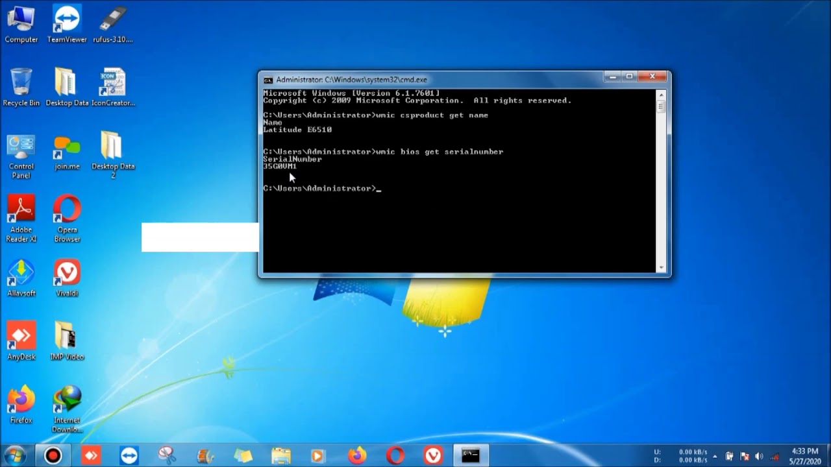The width and height of the screenshot is (831, 467).
Task: Open the Computer desktop icon
Action: point(21,25)
